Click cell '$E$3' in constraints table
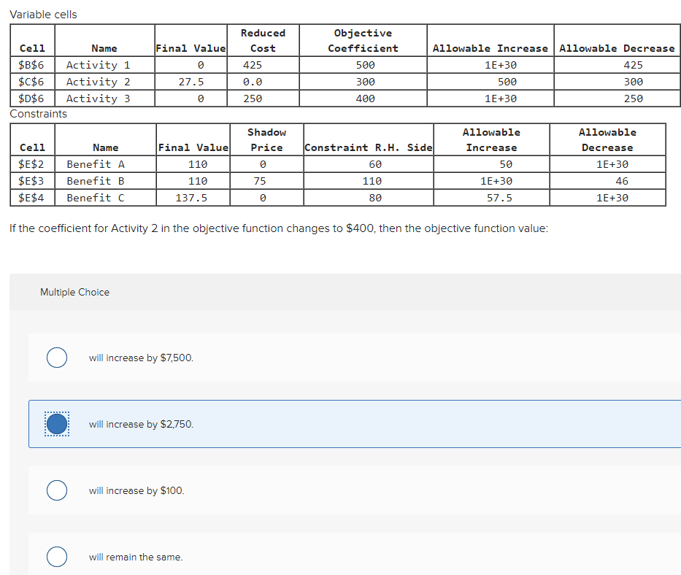The width and height of the screenshot is (681, 575). (31, 181)
